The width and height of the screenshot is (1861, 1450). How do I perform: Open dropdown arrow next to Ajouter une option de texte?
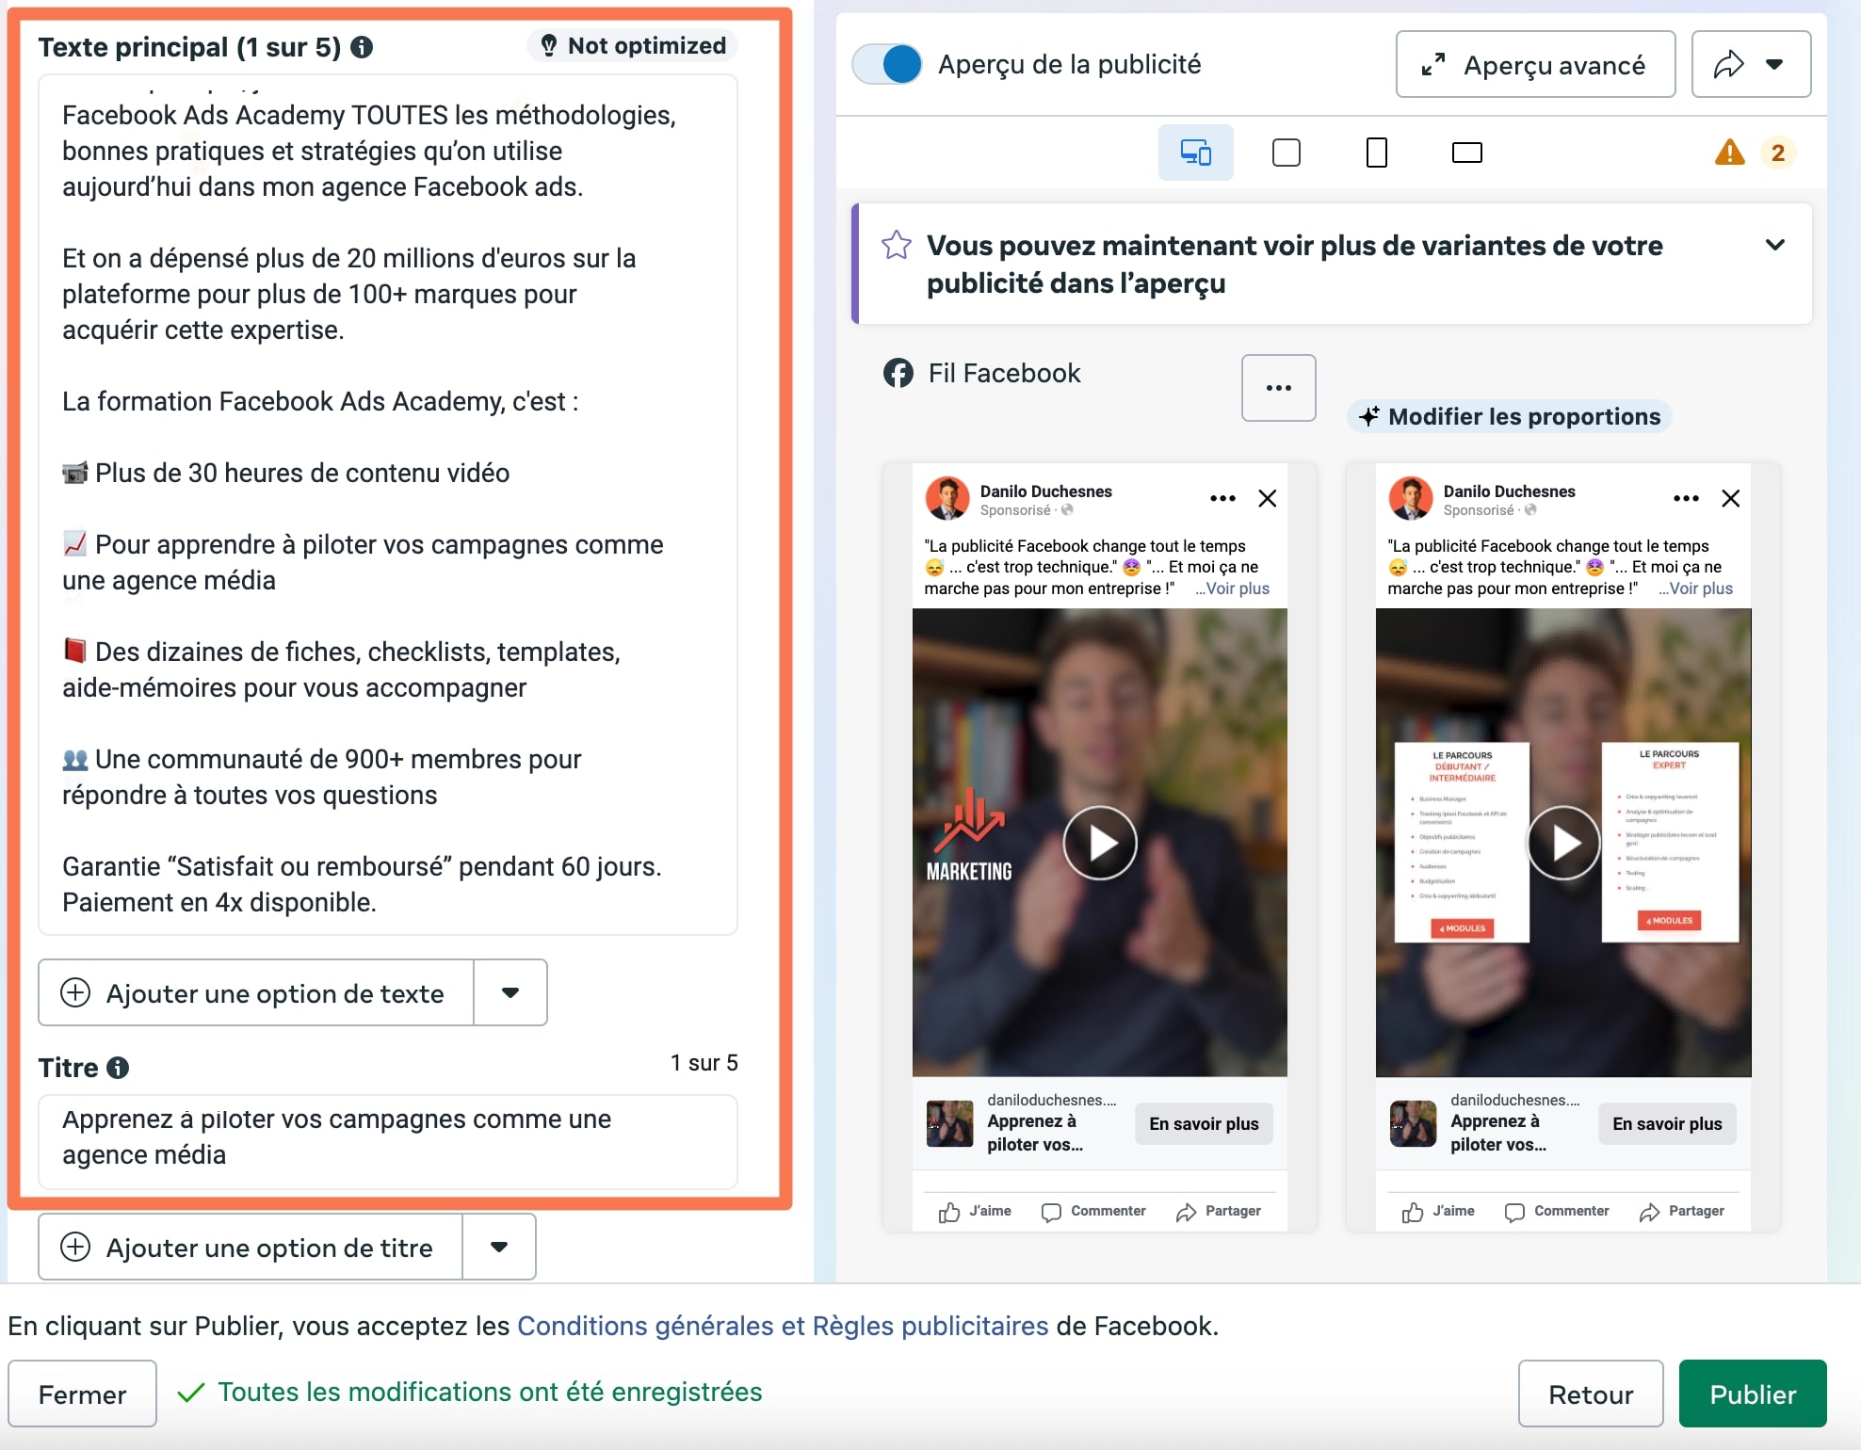tap(510, 992)
